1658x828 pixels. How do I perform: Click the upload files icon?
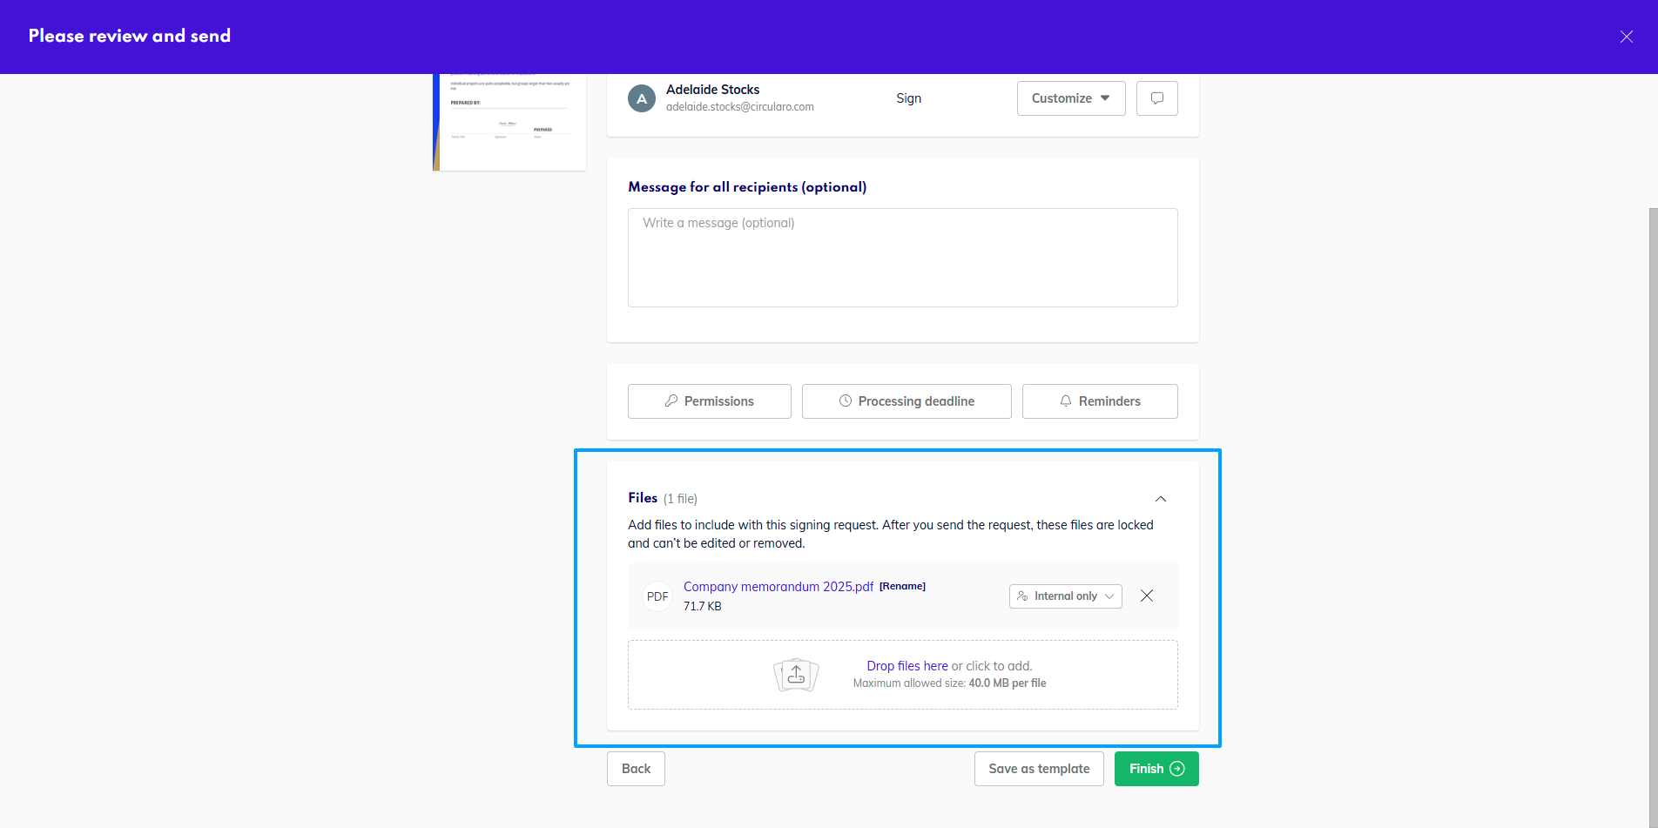tap(796, 675)
